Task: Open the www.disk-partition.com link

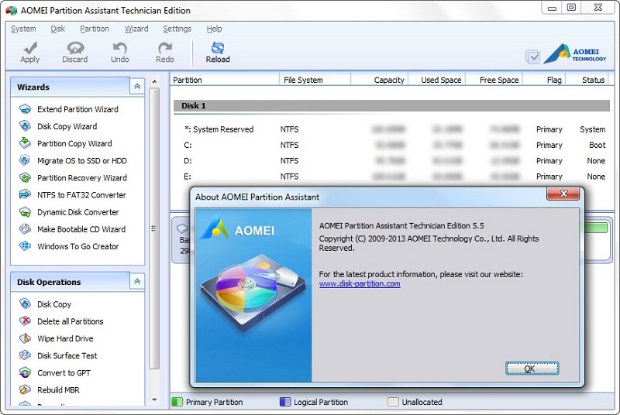Action: coord(360,283)
